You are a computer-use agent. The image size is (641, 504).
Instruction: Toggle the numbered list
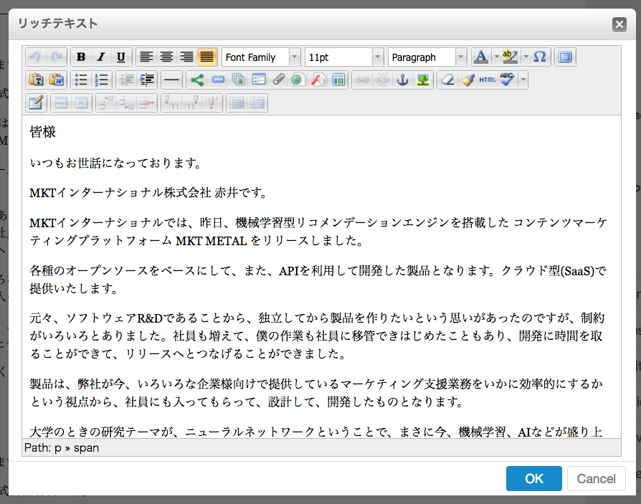(x=101, y=80)
